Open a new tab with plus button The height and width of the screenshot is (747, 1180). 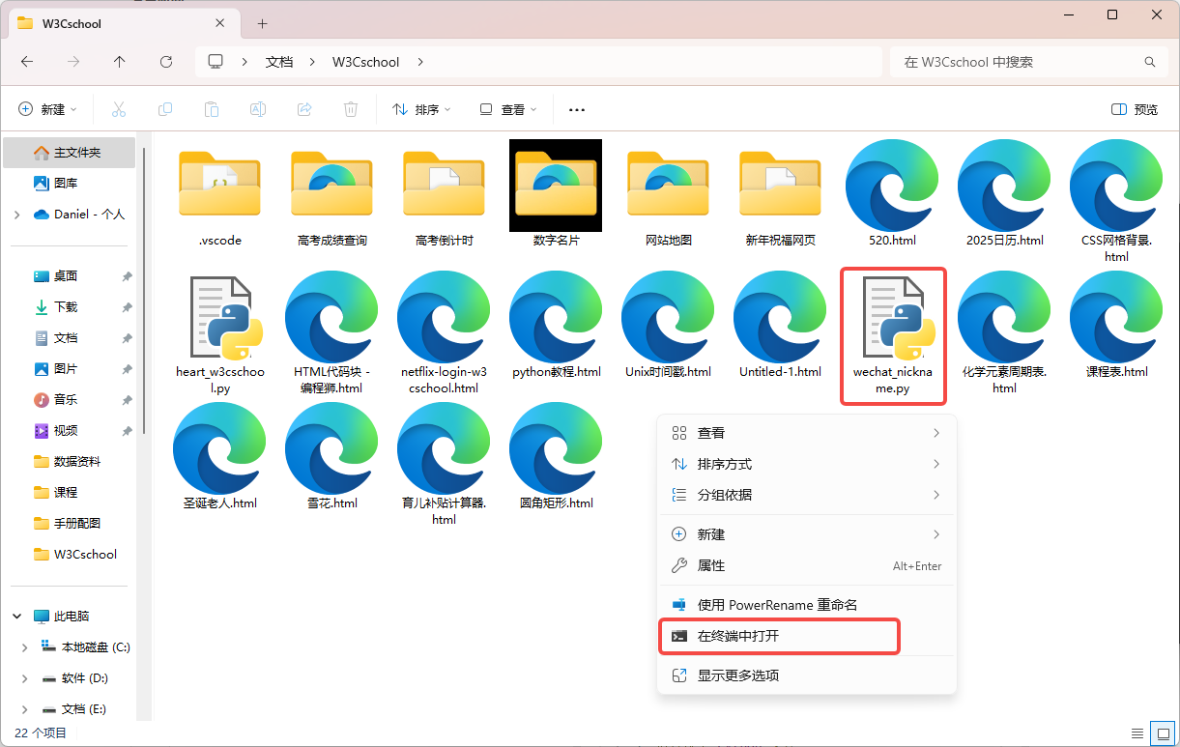pos(262,23)
